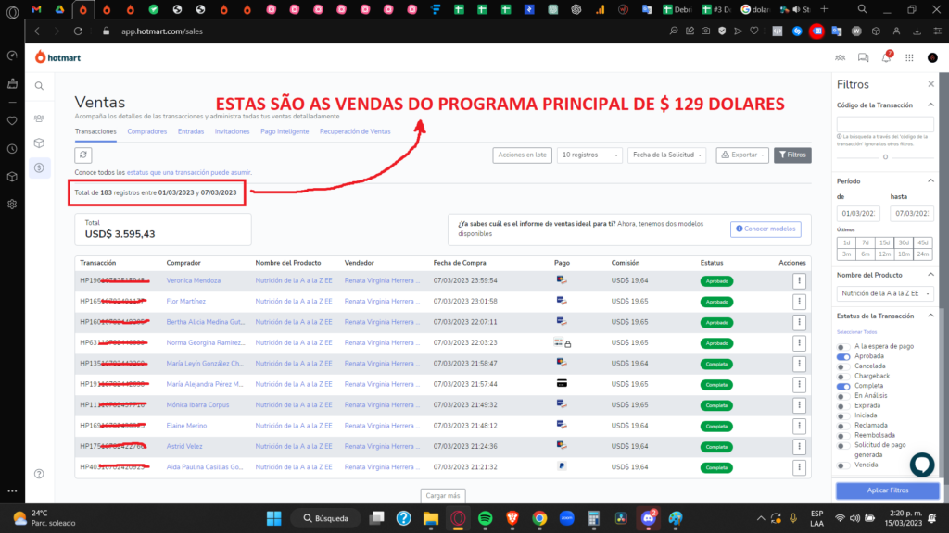Image resolution: width=949 pixels, height=533 pixels.
Task: Close the Filtros panel
Action: (930, 84)
